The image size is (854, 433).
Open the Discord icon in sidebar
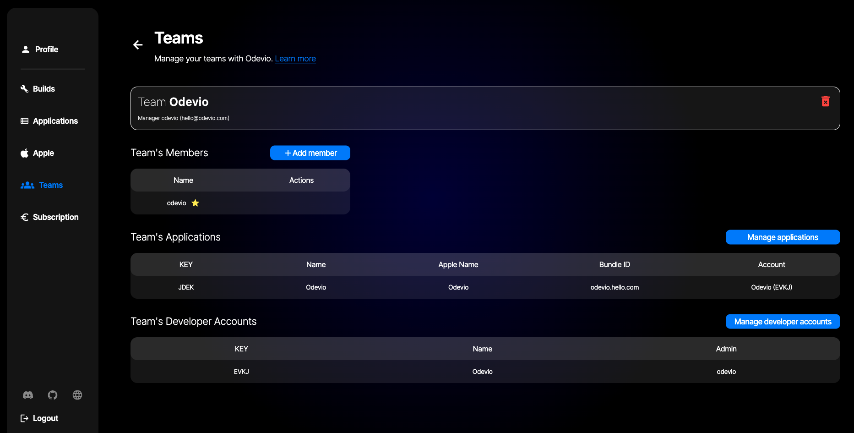[28, 395]
